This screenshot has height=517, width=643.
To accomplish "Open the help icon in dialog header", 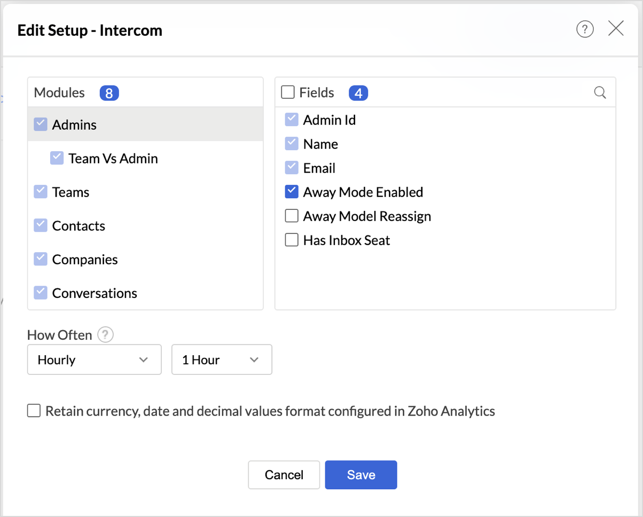I will 585,29.
